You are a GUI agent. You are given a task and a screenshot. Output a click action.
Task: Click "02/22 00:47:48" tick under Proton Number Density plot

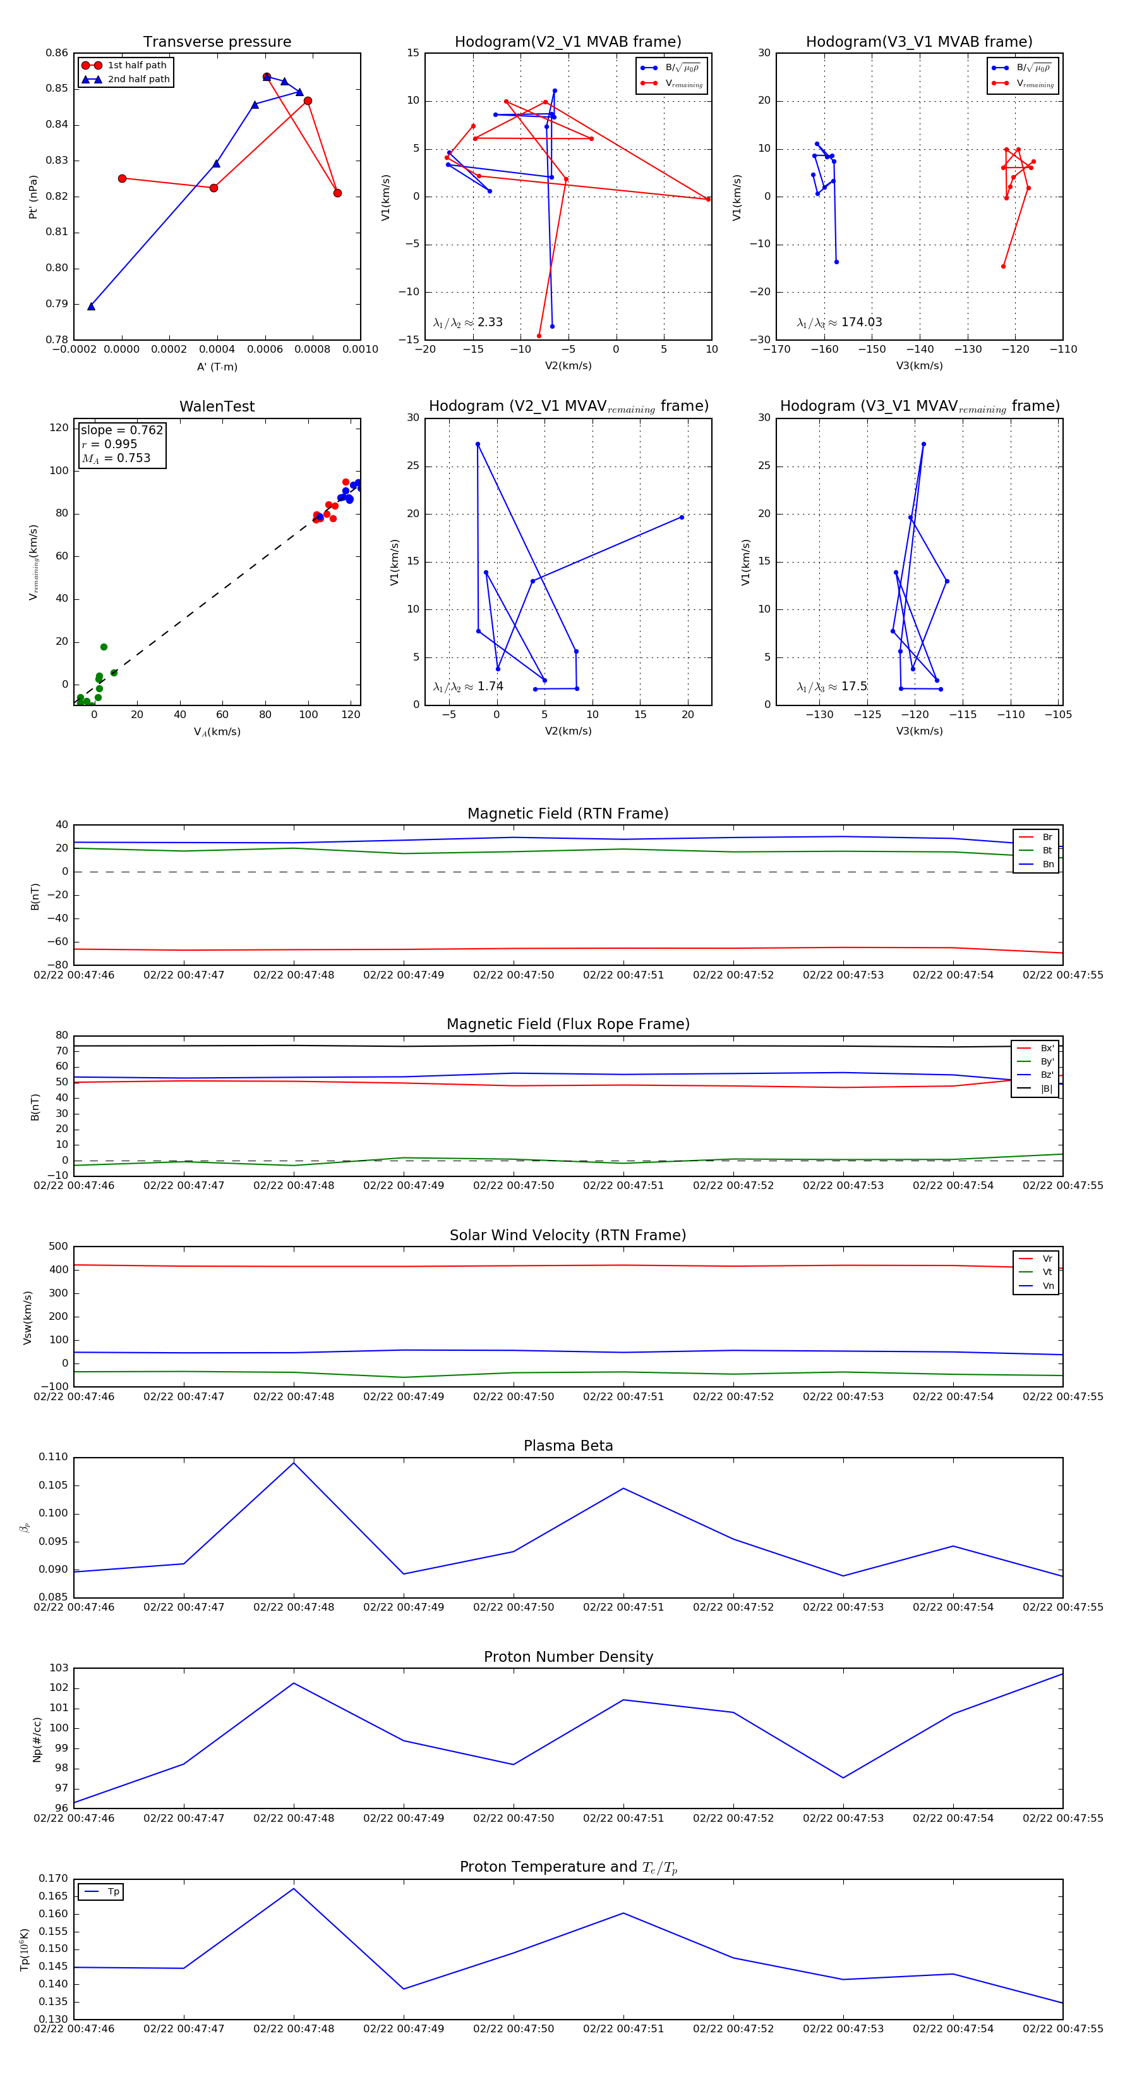[293, 1818]
